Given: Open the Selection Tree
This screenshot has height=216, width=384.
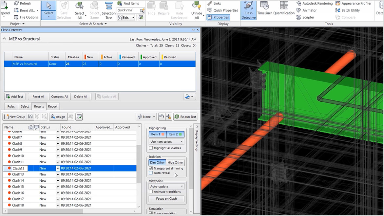Looking at the screenshot, I should (108, 10).
